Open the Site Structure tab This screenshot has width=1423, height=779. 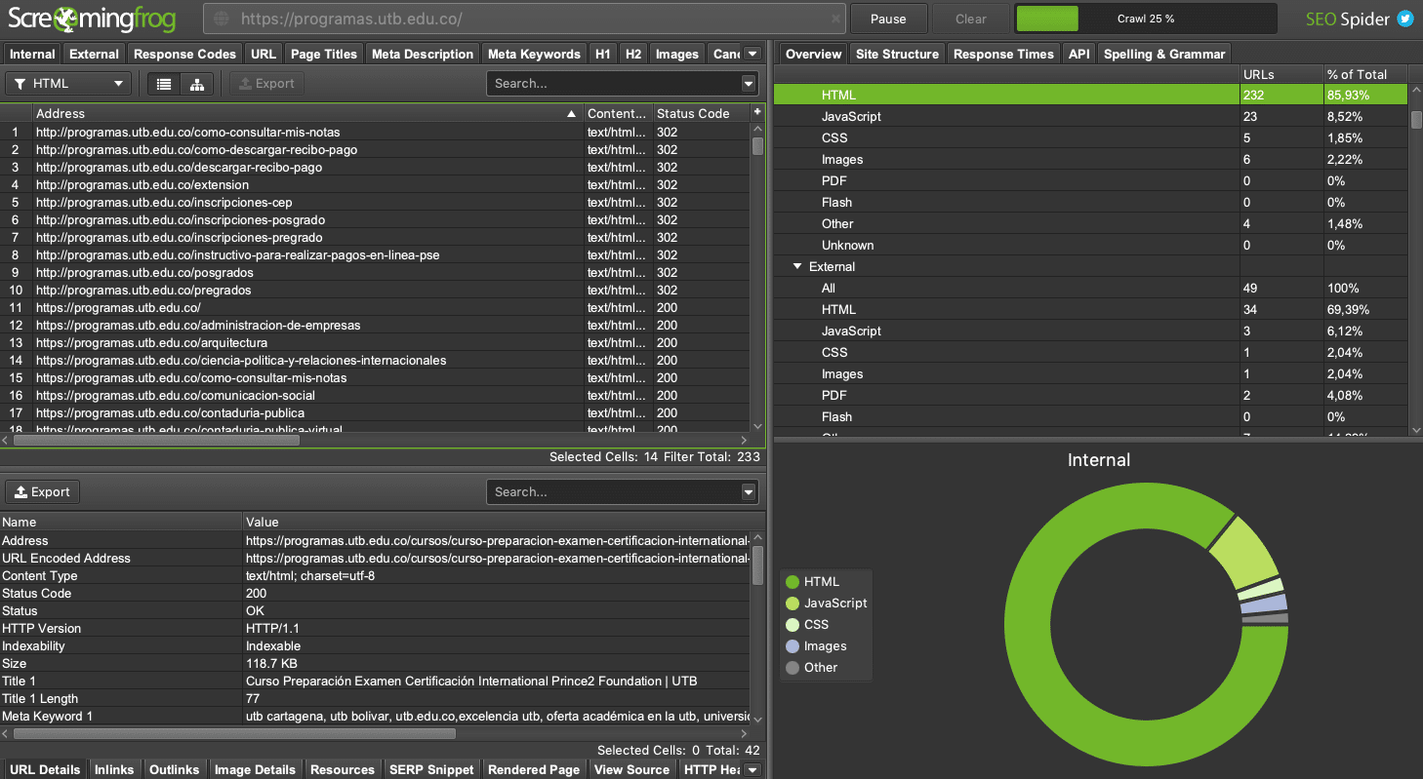coord(897,54)
